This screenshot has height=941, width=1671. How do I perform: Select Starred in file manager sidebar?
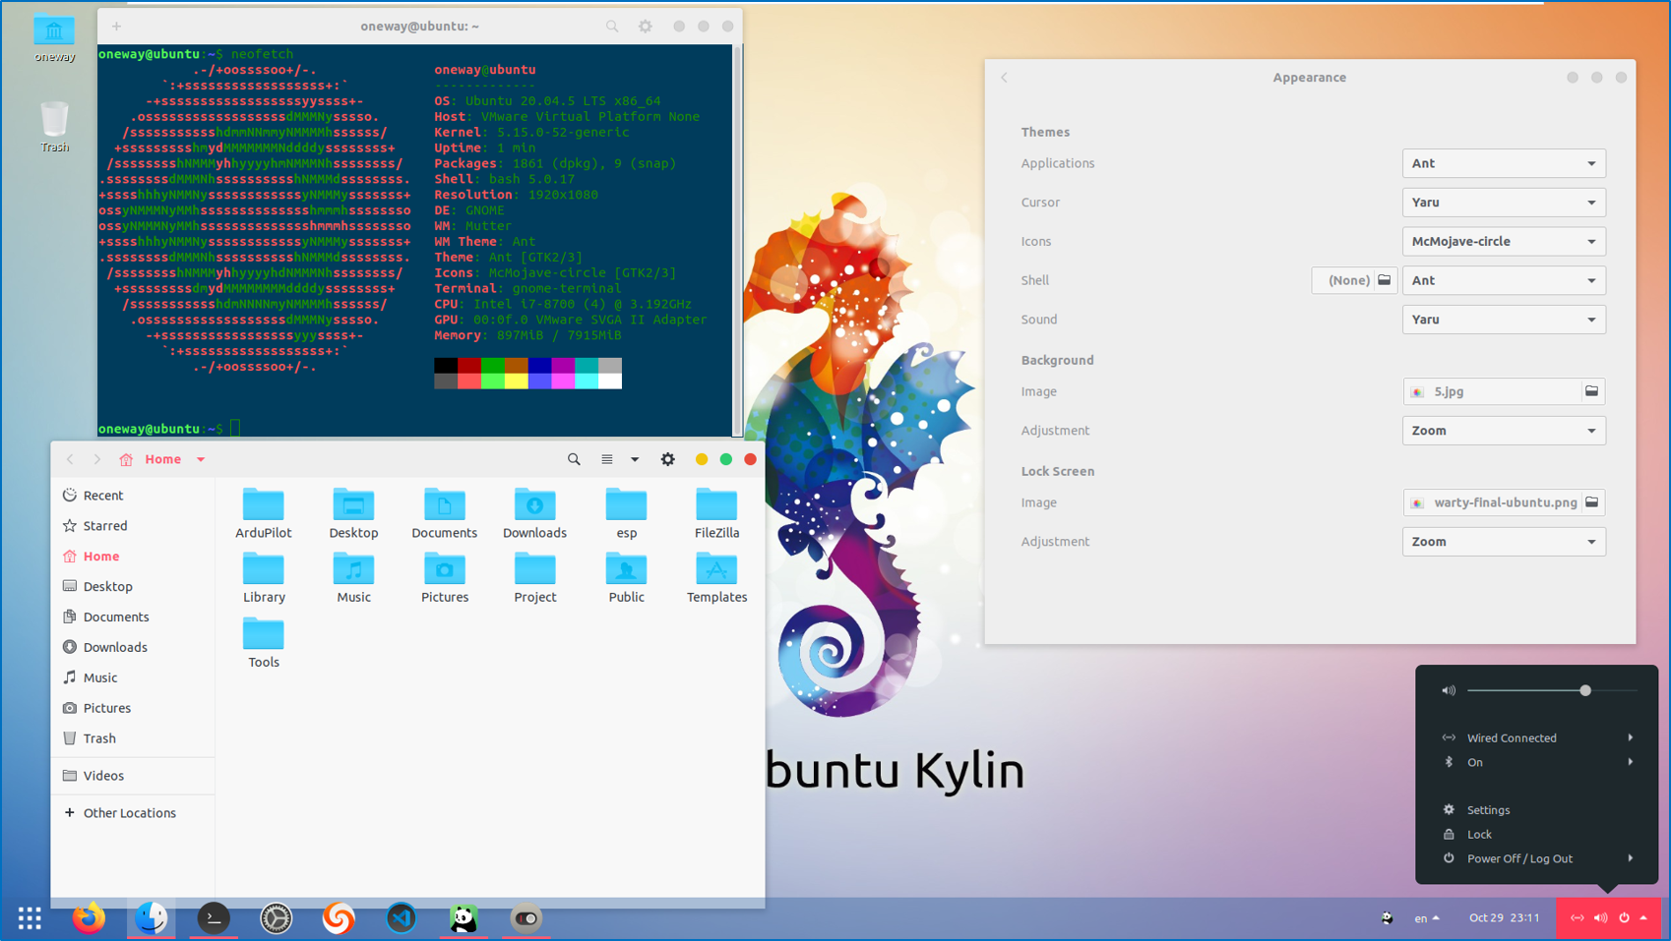click(x=133, y=526)
